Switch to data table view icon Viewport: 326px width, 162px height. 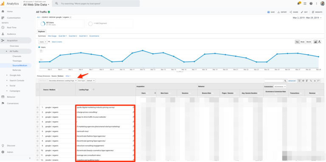(299, 81)
